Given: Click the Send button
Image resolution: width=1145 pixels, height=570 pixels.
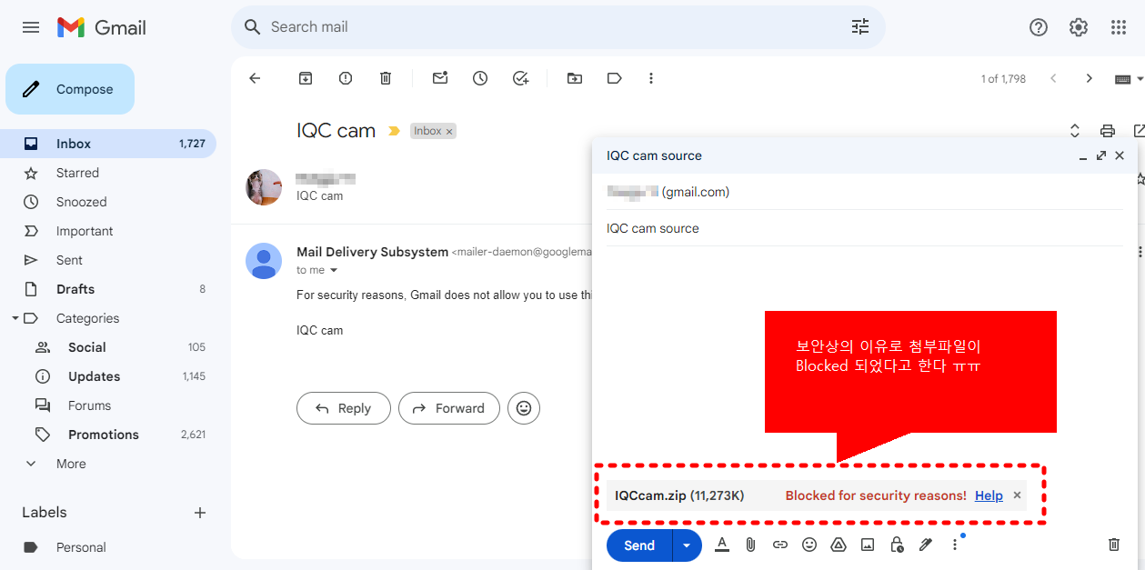Looking at the screenshot, I should 639,545.
